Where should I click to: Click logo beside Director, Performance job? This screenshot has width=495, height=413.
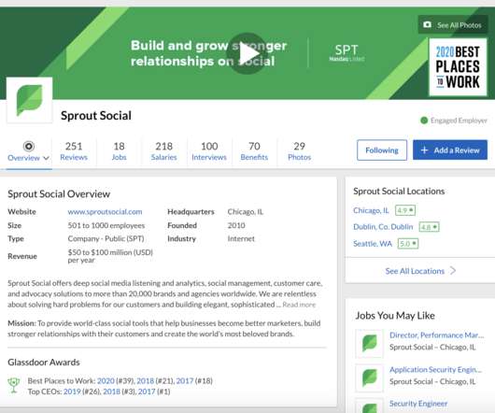click(x=370, y=343)
